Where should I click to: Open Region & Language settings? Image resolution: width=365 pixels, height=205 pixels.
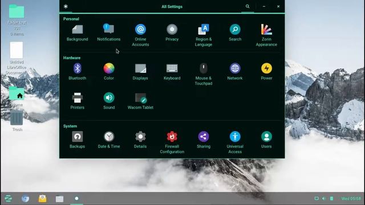point(204,35)
